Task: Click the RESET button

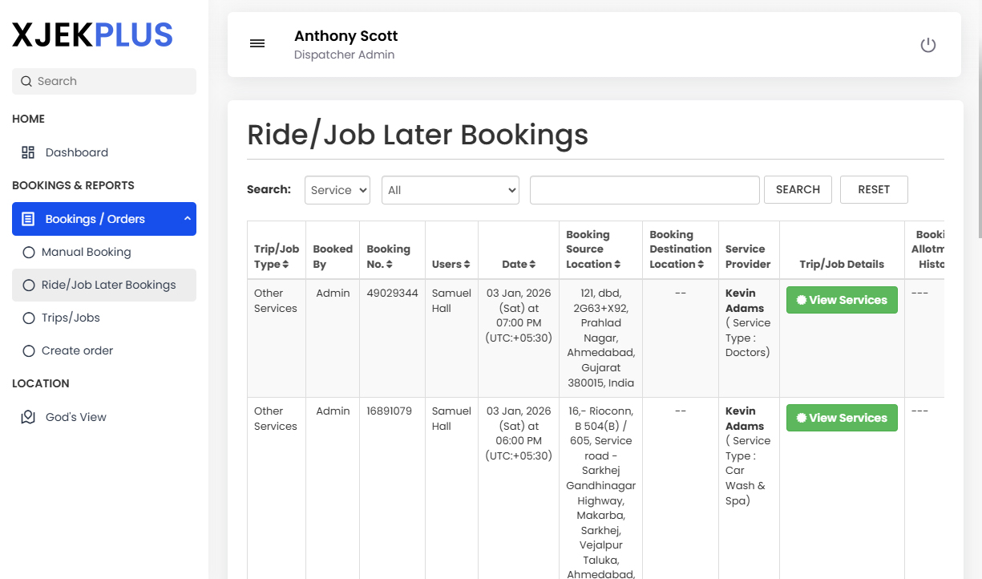Action: click(x=873, y=189)
